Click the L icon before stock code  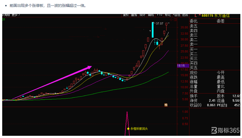coord(195,16)
